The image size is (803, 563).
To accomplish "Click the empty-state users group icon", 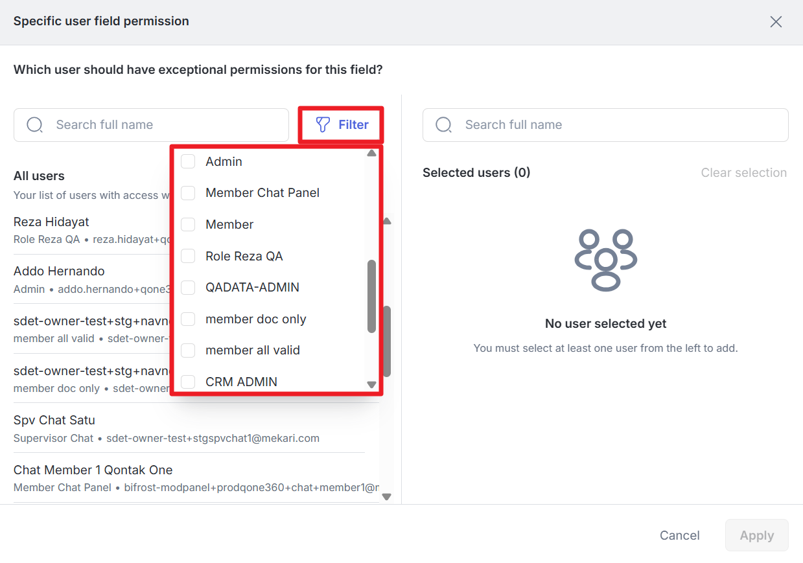I will (x=605, y=259).
